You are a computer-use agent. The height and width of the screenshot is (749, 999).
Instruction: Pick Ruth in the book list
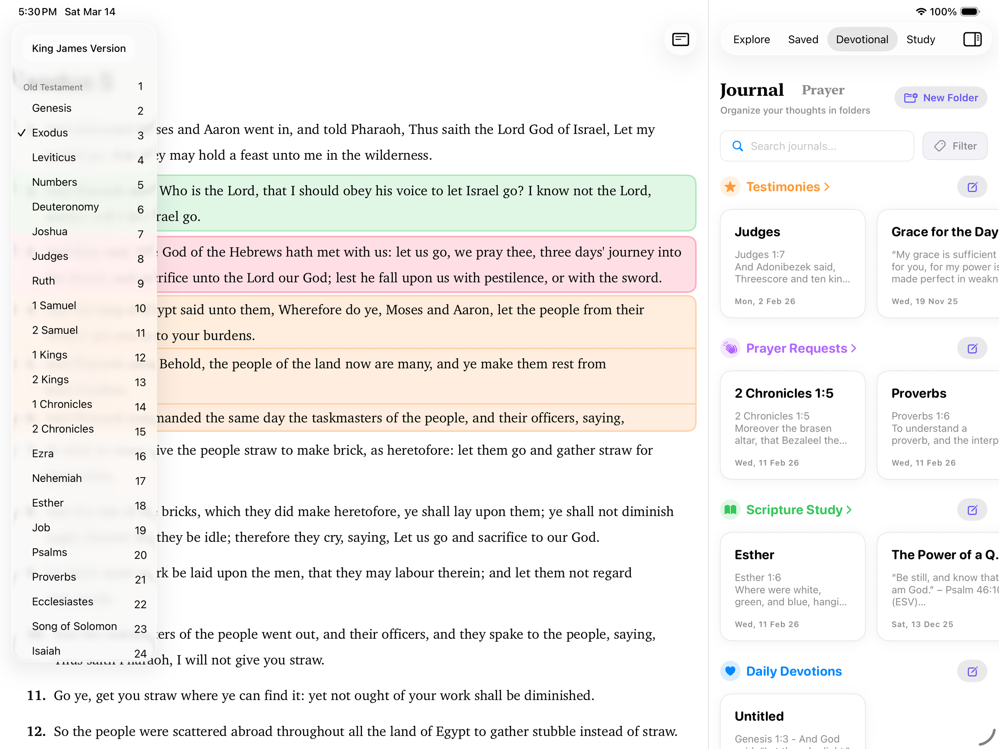pyautogui.click(x=43, y=281)
